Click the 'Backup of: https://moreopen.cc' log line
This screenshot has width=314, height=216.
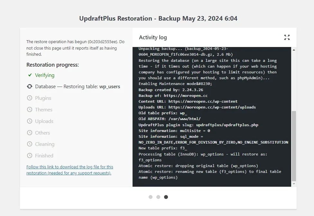[x=173, y=96]
